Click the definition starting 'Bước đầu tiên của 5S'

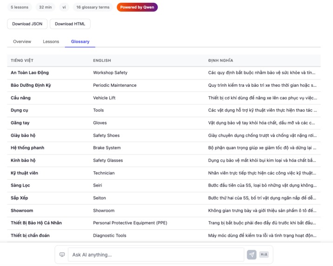[262, 185]
